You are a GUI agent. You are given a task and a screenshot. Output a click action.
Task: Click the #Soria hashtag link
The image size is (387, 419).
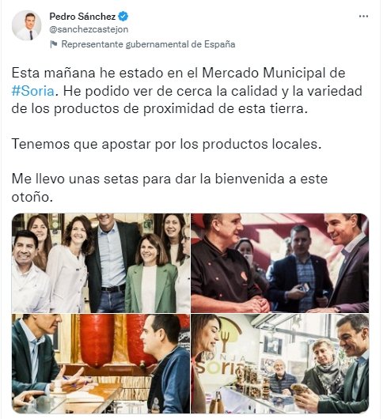pos(33,91)
